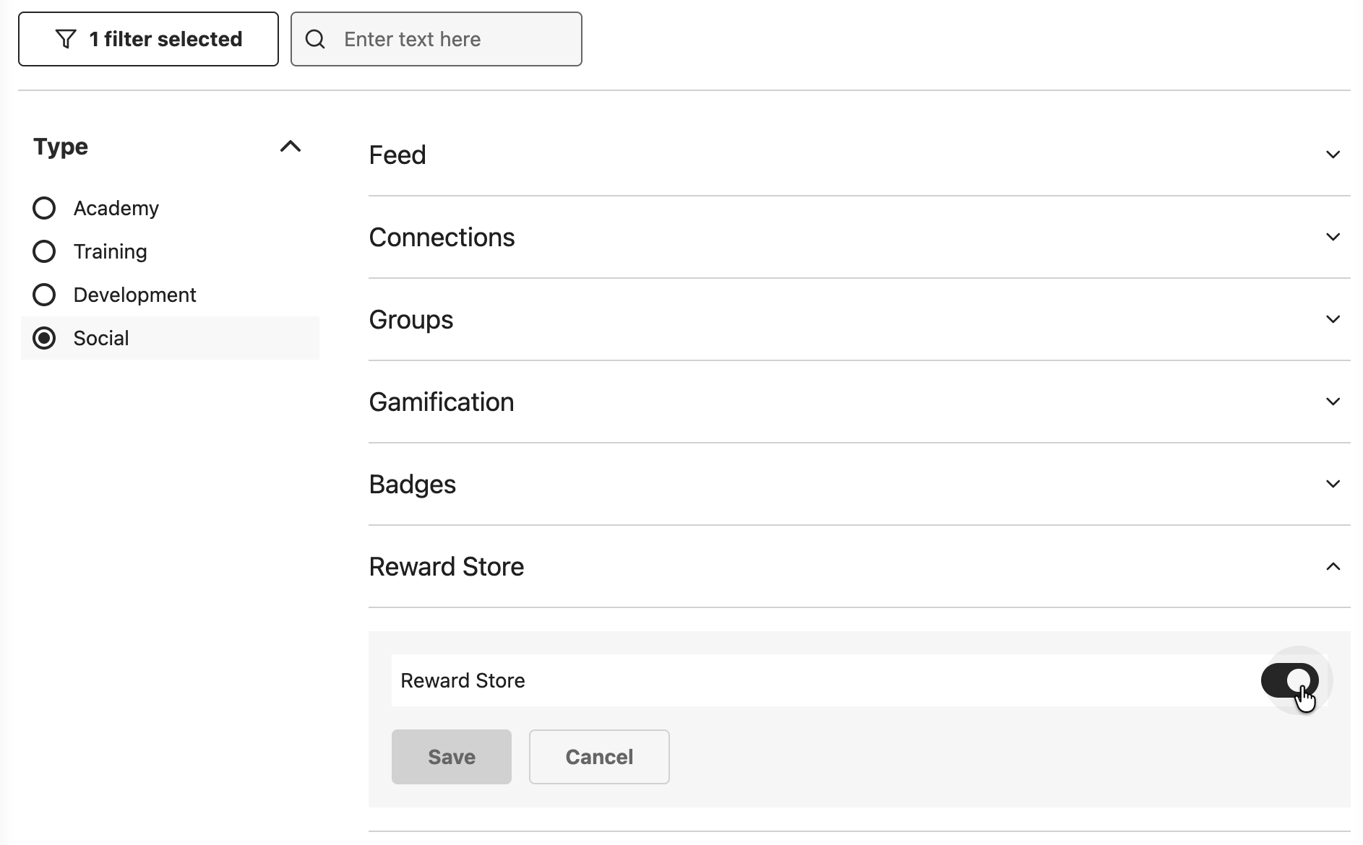The height and width of the screenshot is (845, 1363).
Task: Click the Gamification section heading
Action: 442,402
